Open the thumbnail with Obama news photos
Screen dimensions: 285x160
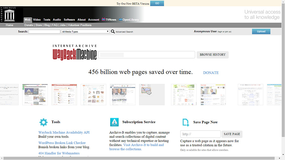click(123, 95)
